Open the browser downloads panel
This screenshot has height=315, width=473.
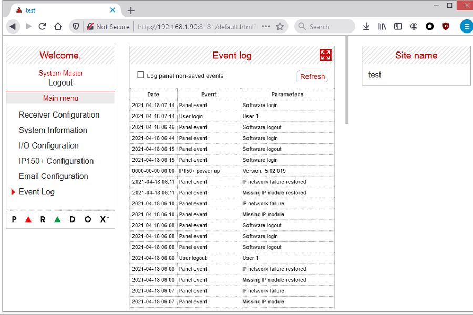[366, 26]
